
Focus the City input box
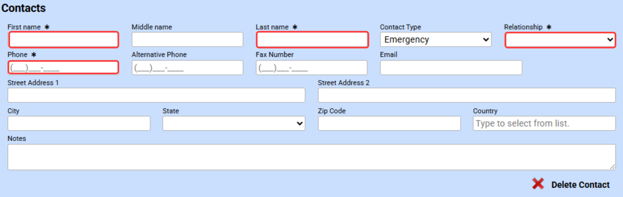[79, 123]
